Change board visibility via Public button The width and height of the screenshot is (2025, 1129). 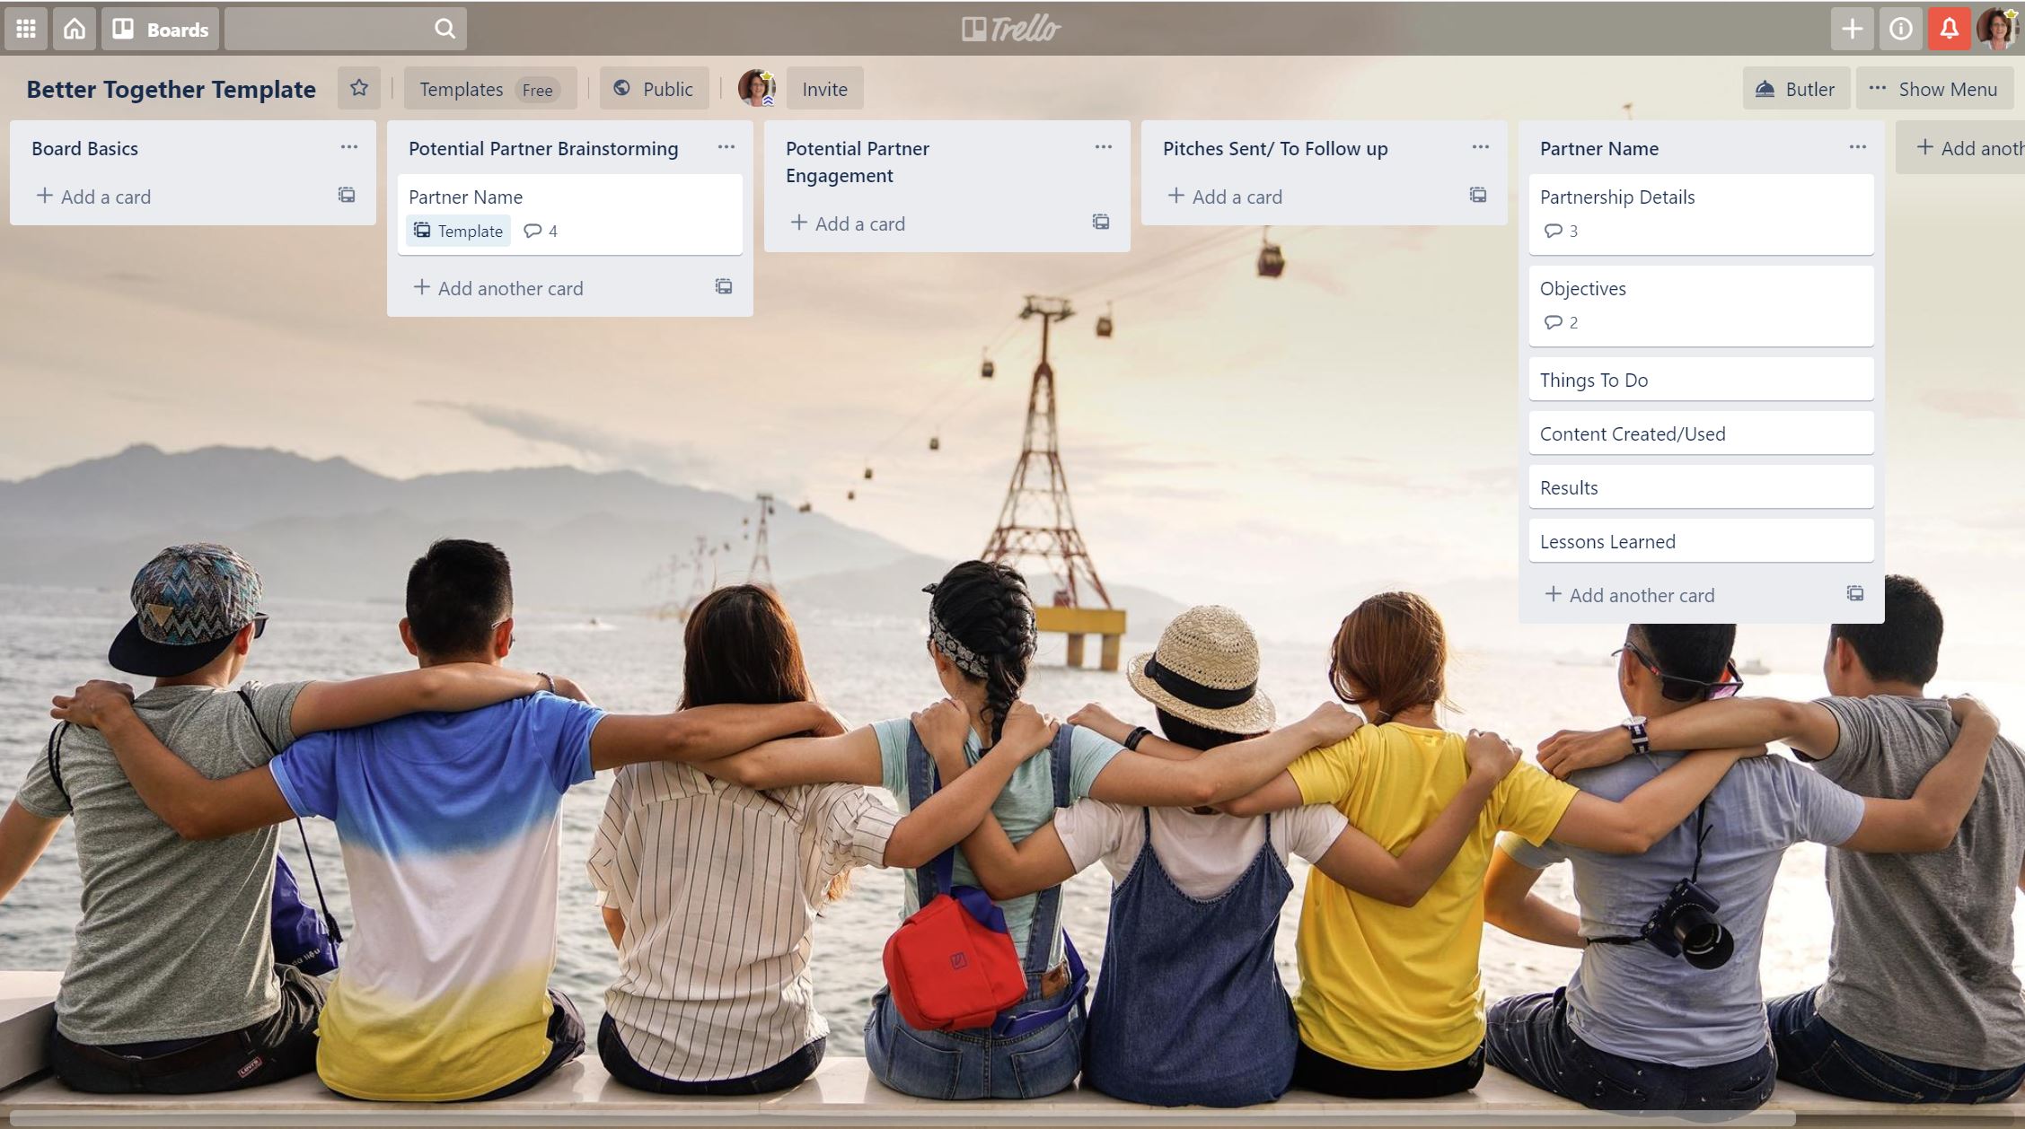[x=653, y=89]
